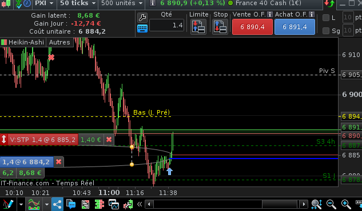Click the Gain latent 8,68 € value

[x=89, y=15]
